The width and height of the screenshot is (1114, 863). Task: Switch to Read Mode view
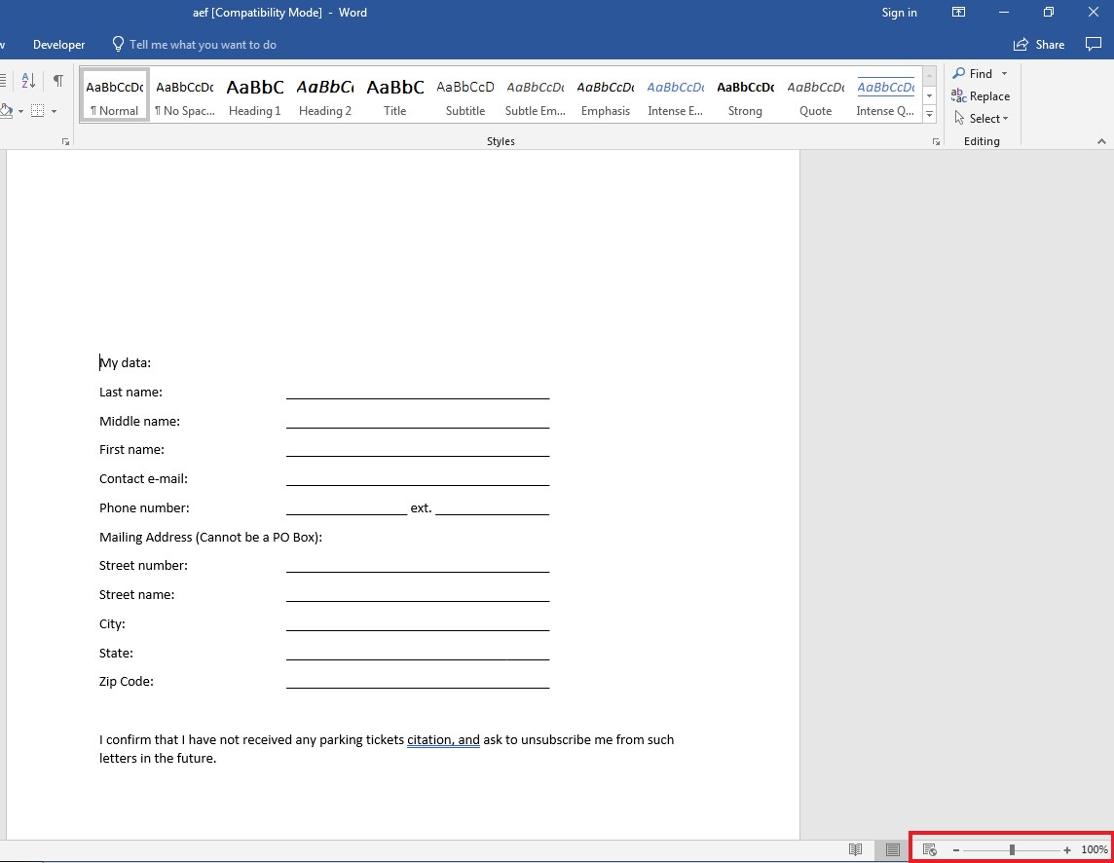[855, 850]
